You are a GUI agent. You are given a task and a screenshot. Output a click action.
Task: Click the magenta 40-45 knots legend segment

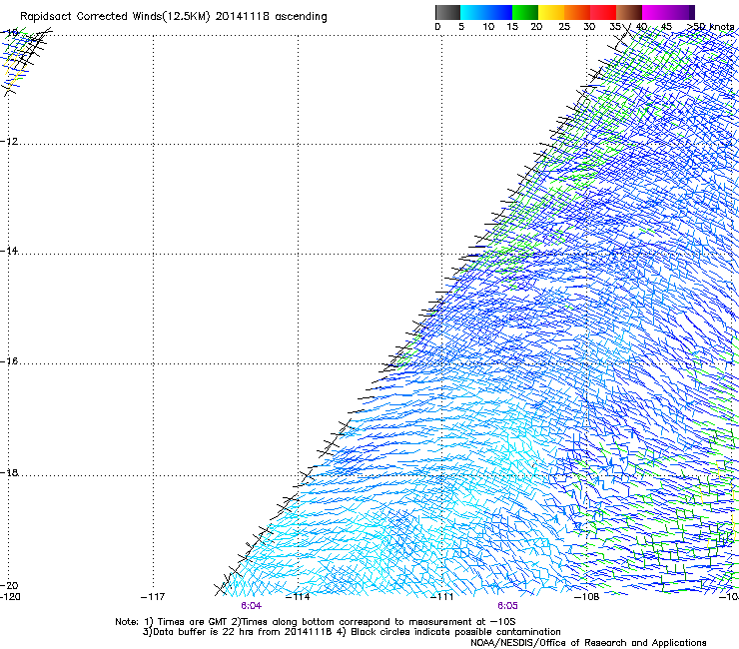[x=655, y=12]
